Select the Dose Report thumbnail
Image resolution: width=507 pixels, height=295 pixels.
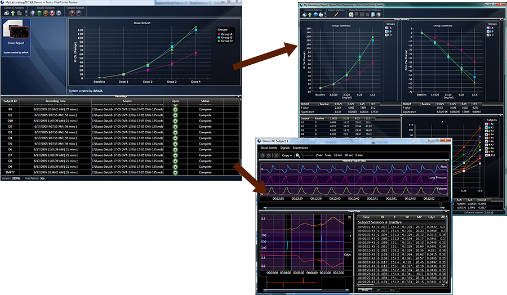(x=16, y=37)
